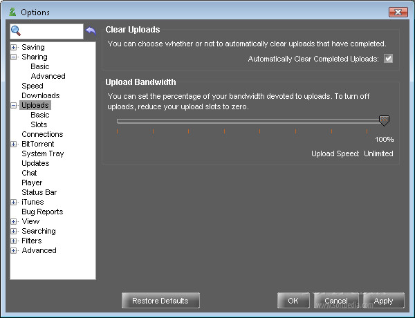415x318 pixels.
Task: Click the upload bandwidth slider track middle
Action: [250, 121]
